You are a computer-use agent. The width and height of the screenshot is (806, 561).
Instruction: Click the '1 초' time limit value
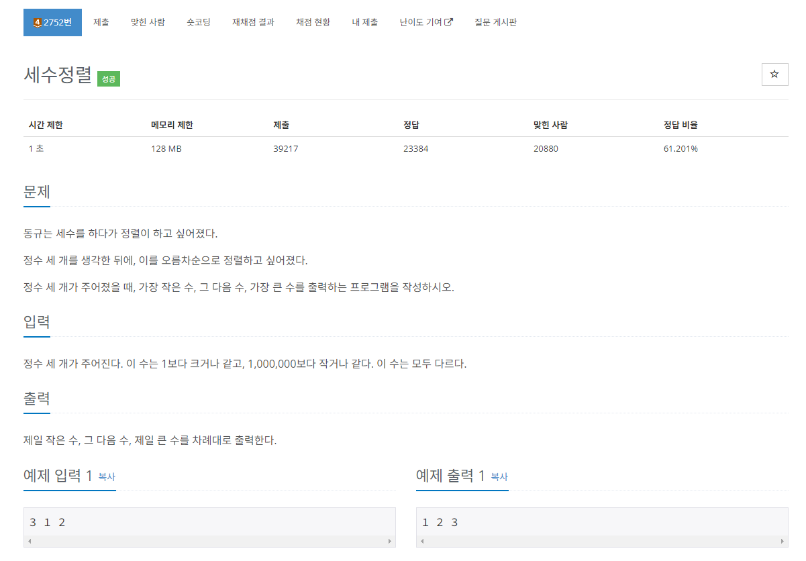(x=36, y=149)
